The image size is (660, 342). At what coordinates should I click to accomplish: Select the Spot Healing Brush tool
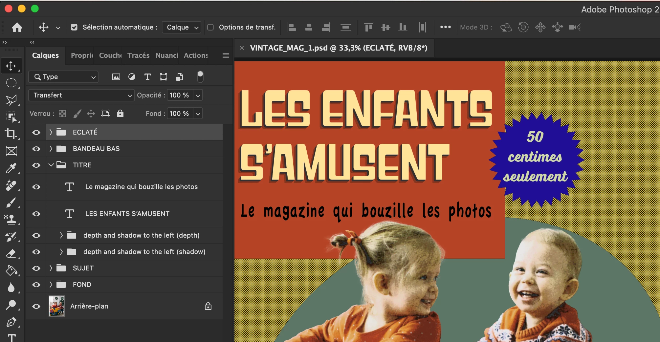[11, 185]
